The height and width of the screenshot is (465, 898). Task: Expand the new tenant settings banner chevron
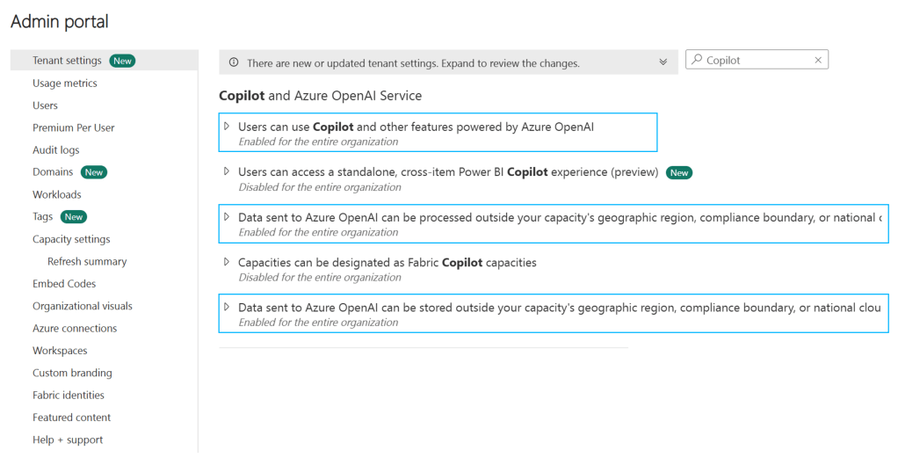[x=663, y=62]
